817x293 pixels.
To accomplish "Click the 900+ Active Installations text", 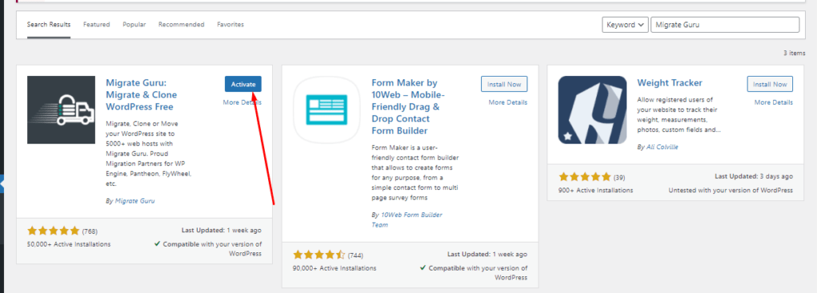I will pyautogui.click(x=595, y=190).
